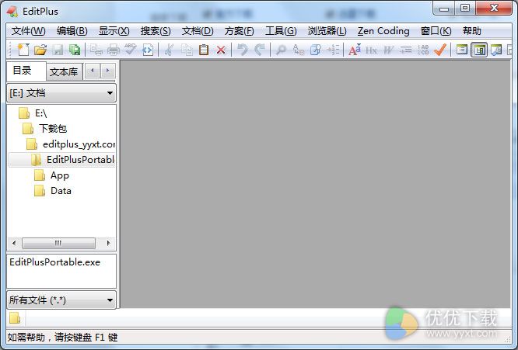
Task: Toggle the HTML toolbar icon
Action: pyautogui.click(x=148, y=50)
